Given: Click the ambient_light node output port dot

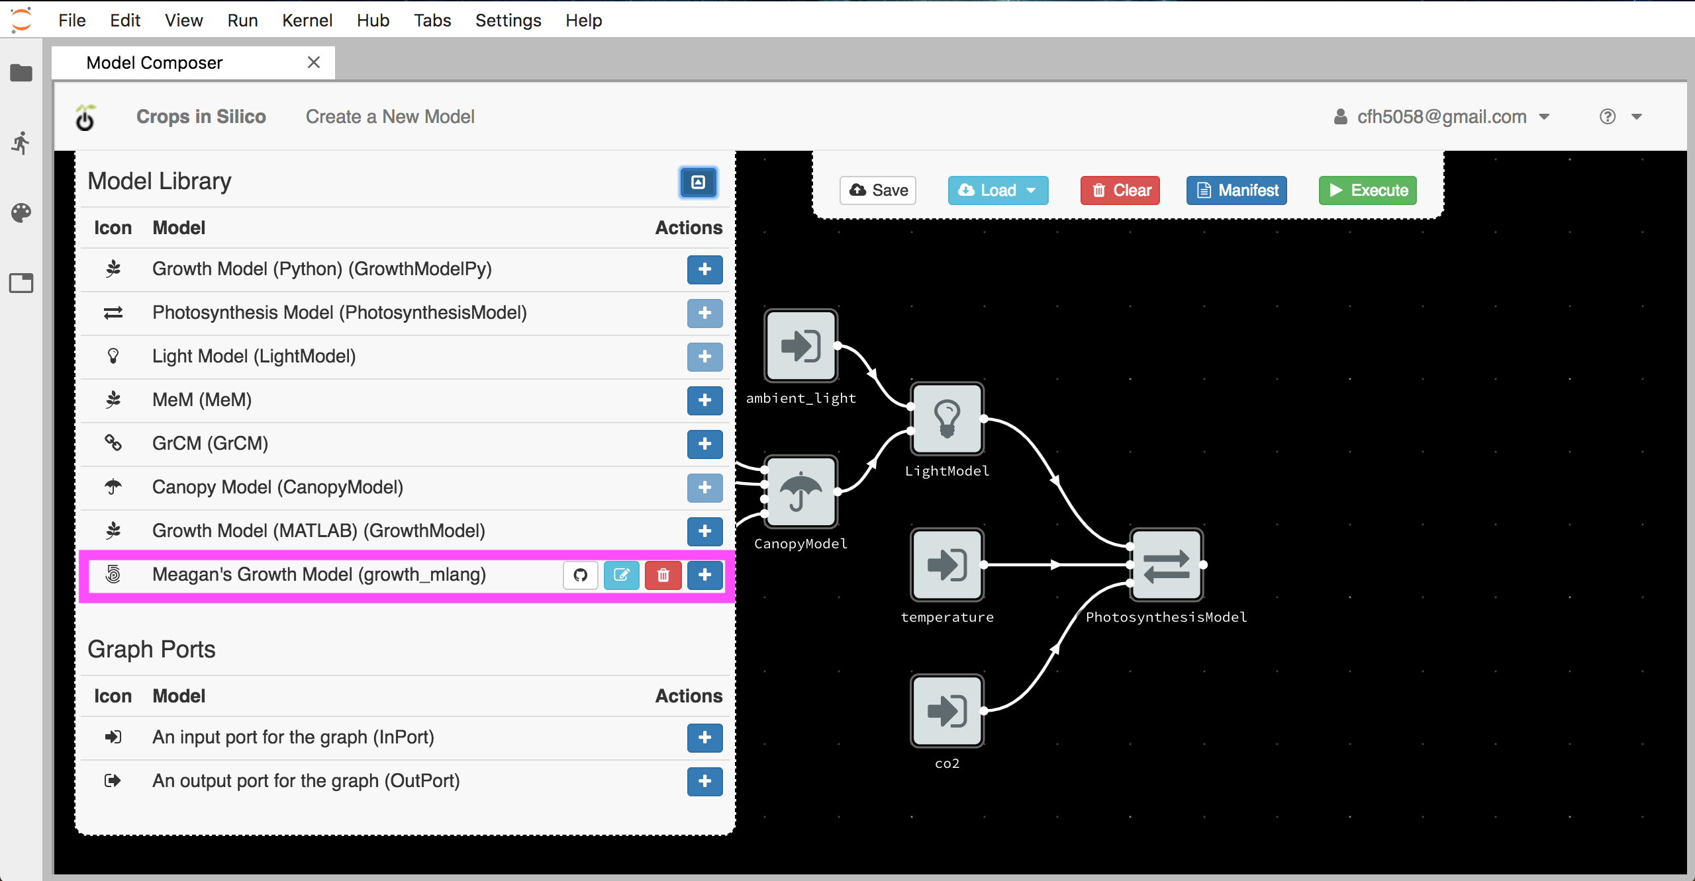Looking at the screenshot, I should [838, 346].
